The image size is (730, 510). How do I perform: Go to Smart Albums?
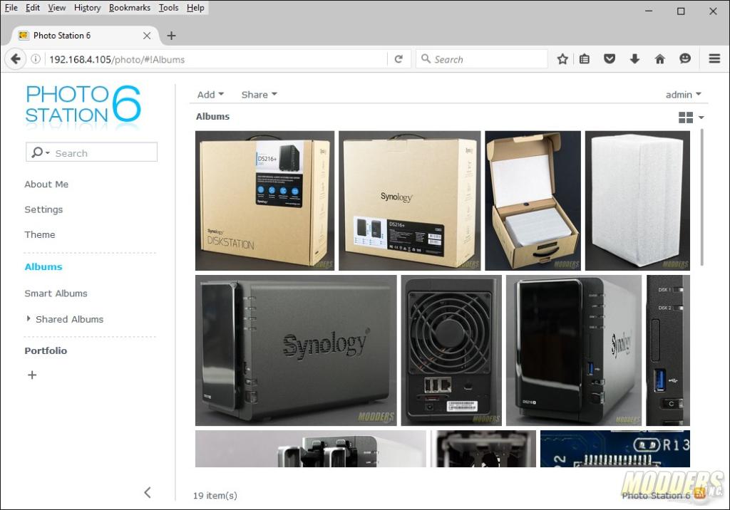(x=56, y=293)
